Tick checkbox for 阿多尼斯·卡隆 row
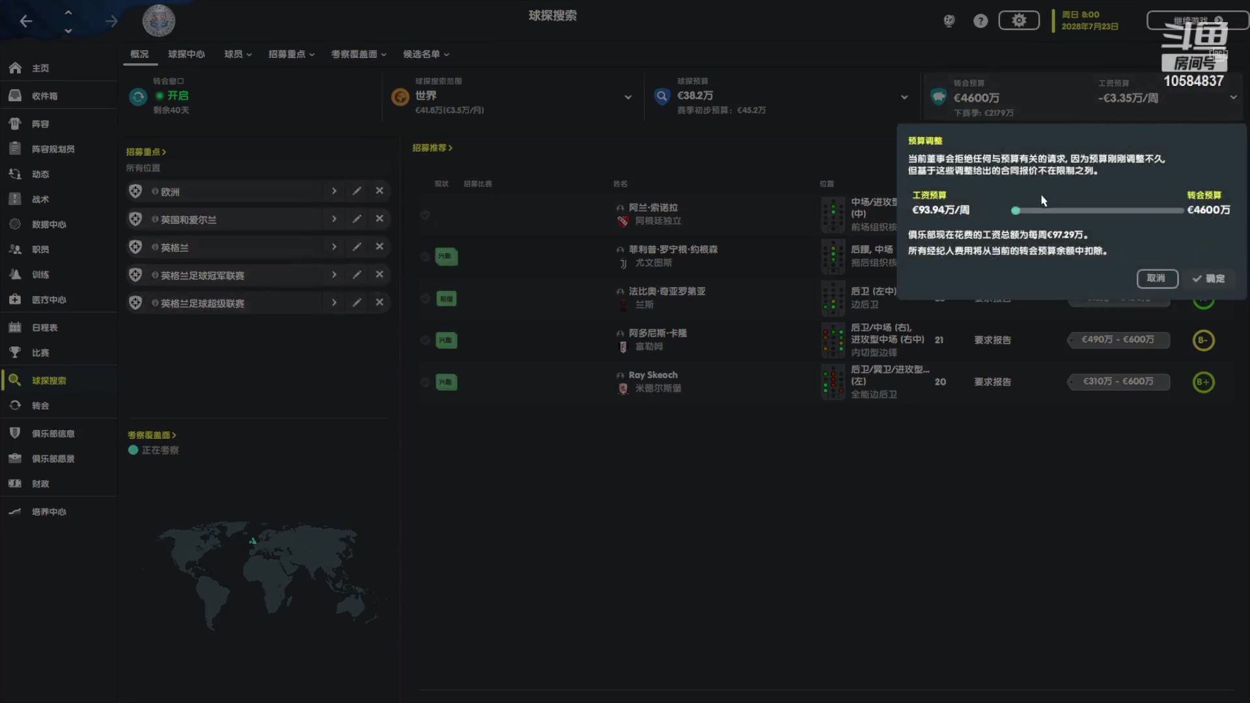This screenshot has height=703, width=1250. coord(425,340)
